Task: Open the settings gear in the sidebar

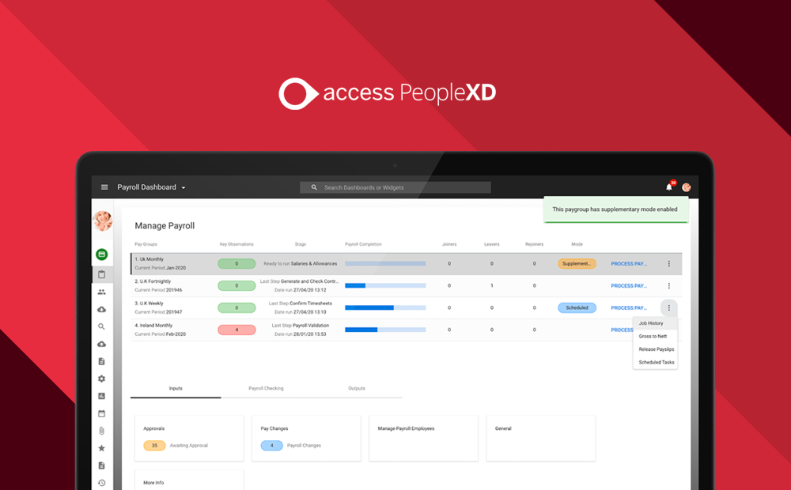Action: point(101,379)
